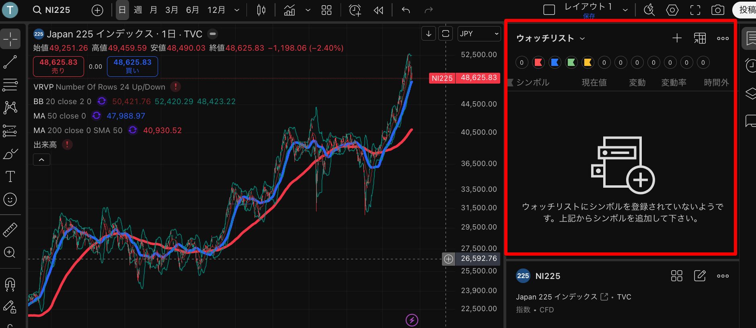756x328 pixels.
Task: Open the emoji icons tool
Action: coord(10,199)
